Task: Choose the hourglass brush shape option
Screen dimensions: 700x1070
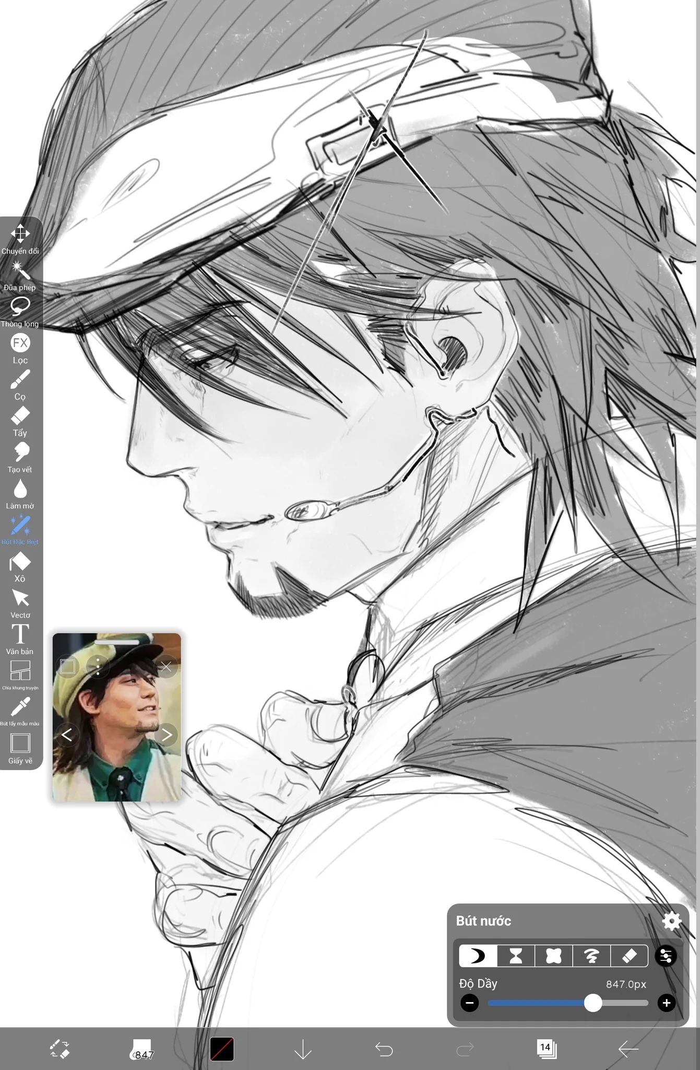Action: point(516,956)
